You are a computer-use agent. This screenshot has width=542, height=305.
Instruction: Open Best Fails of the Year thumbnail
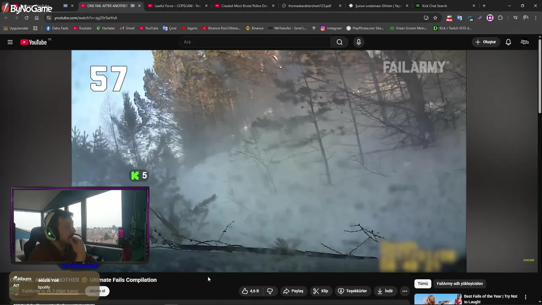pyautogui.click(x=438, y=299)
